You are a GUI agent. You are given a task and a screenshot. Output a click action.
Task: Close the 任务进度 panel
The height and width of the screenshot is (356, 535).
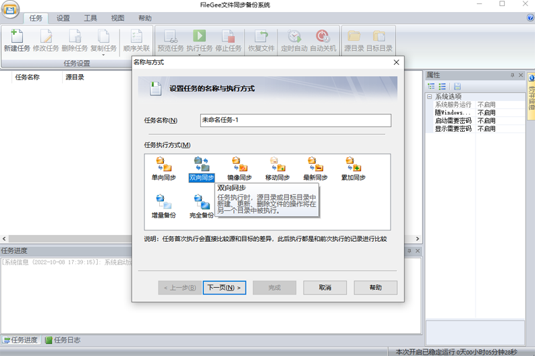tap(417, 250)
